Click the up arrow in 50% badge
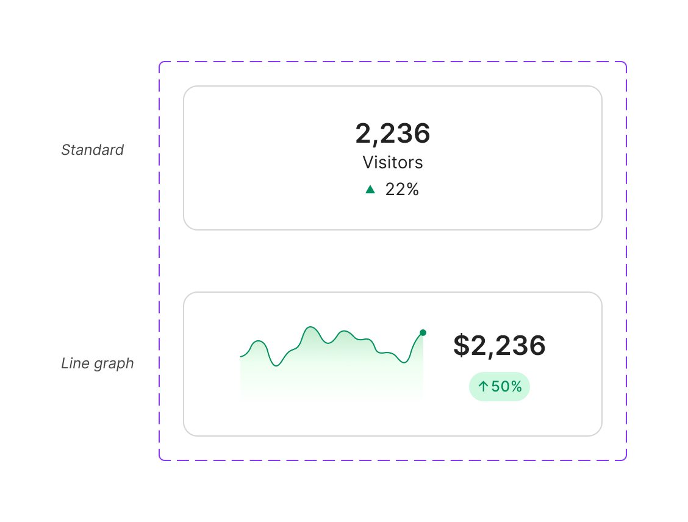This screenshot has height=522, width=688. point(483,387)
